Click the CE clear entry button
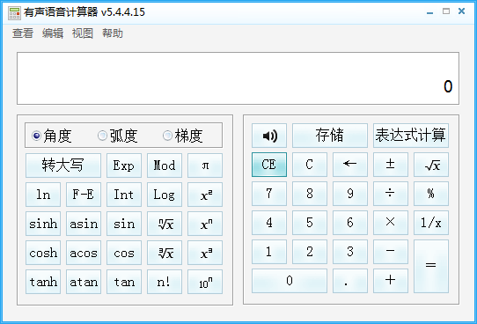The width and height of the screenshot is (477, 324). coord(269,165)
